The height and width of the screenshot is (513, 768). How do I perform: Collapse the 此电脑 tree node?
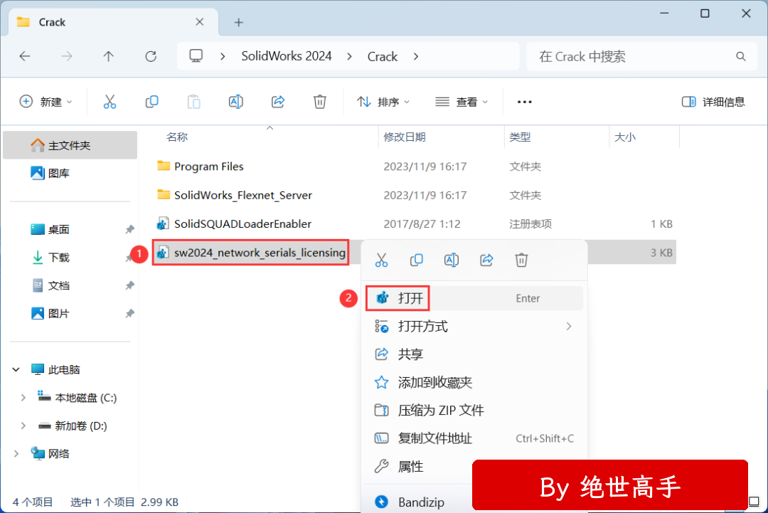(x=16, y=369)
